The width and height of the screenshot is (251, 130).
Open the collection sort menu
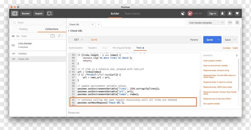(60, 36)
